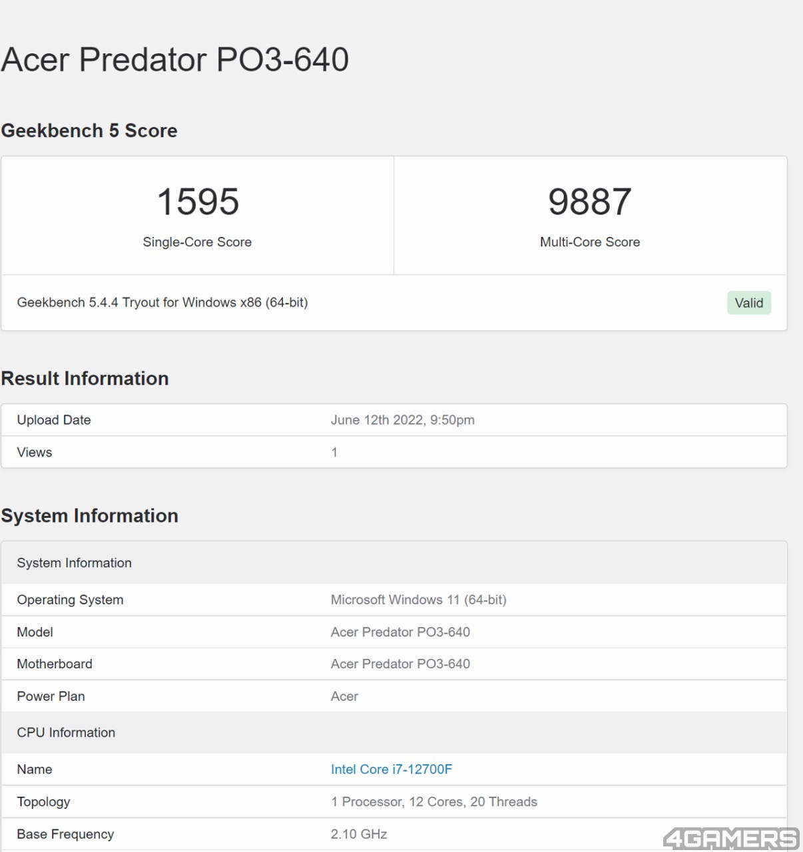Viewport: 803px width, 852px height.
Task: Select the Single-Core Score value 1595
Action: (198, 202)
